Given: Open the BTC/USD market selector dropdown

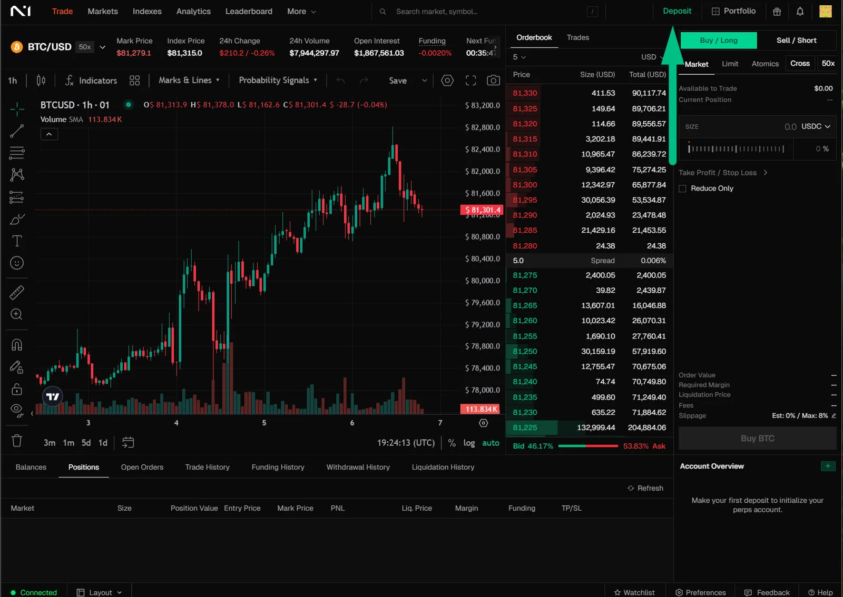Looking at the screenshot, I should coord(102,47).
